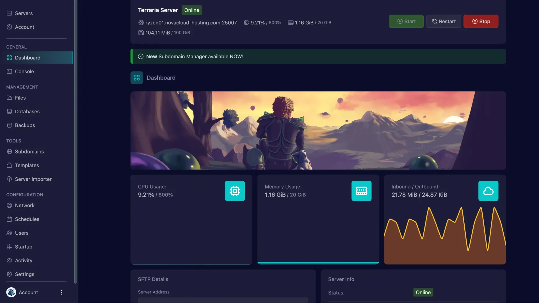Select the Dashboard sidebar item
Screen dimensions: 539x303
[36, 58]
